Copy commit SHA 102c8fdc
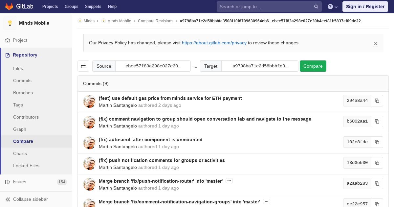This screenshot has height=207, width=394. point(377,142)
